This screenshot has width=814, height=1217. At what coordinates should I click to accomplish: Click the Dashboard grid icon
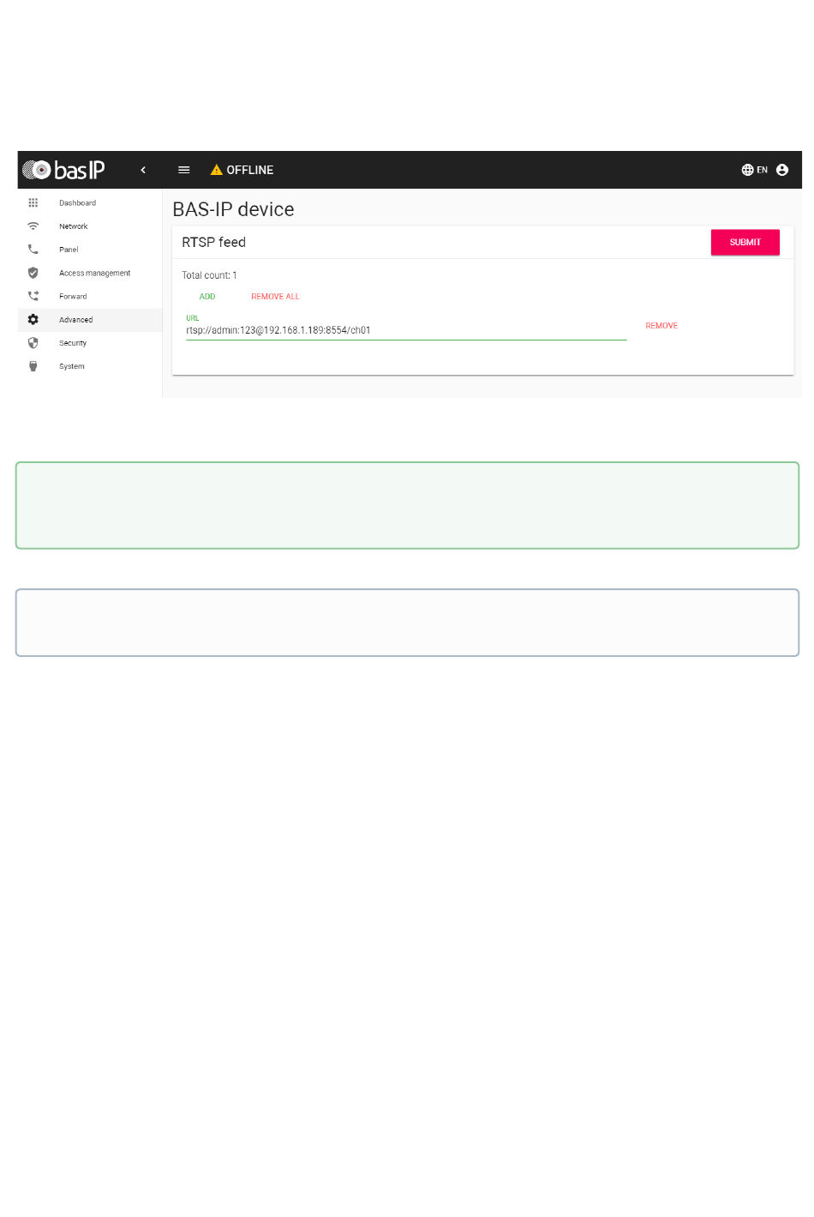tap(33, 203)
